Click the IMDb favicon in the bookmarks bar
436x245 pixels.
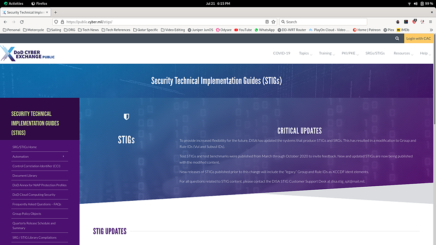coord(399,30)
